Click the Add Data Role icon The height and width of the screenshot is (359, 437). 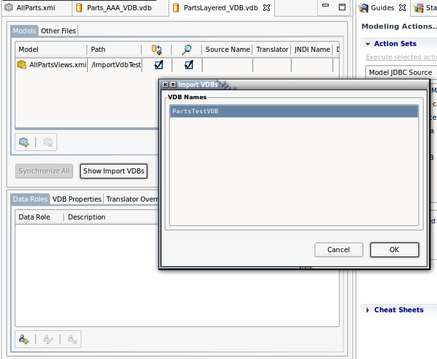(x=24, y=339)
